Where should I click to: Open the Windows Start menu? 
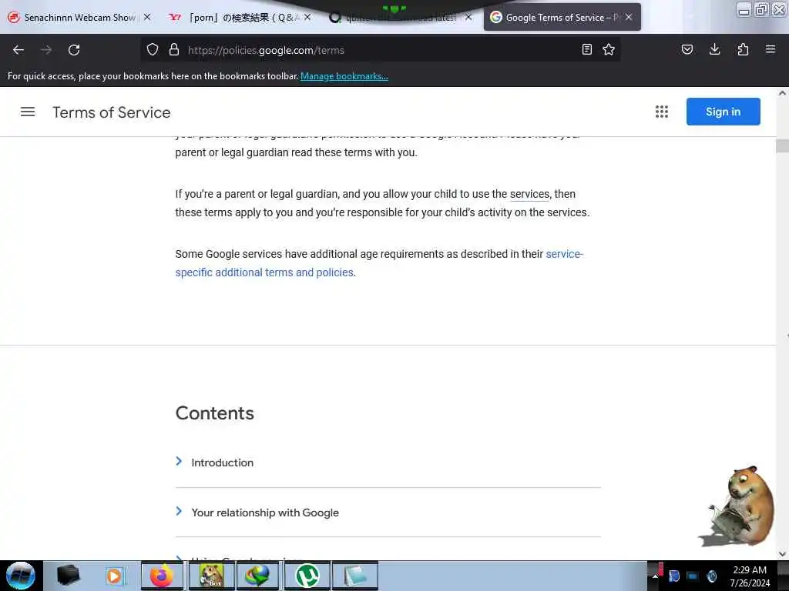coord(21,576)
